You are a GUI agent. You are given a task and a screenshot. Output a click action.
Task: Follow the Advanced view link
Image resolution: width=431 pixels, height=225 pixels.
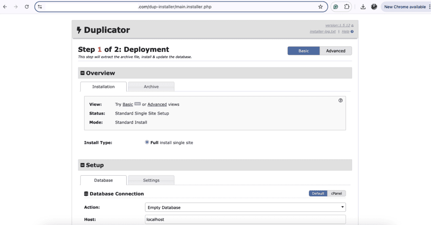coord(157,104)
